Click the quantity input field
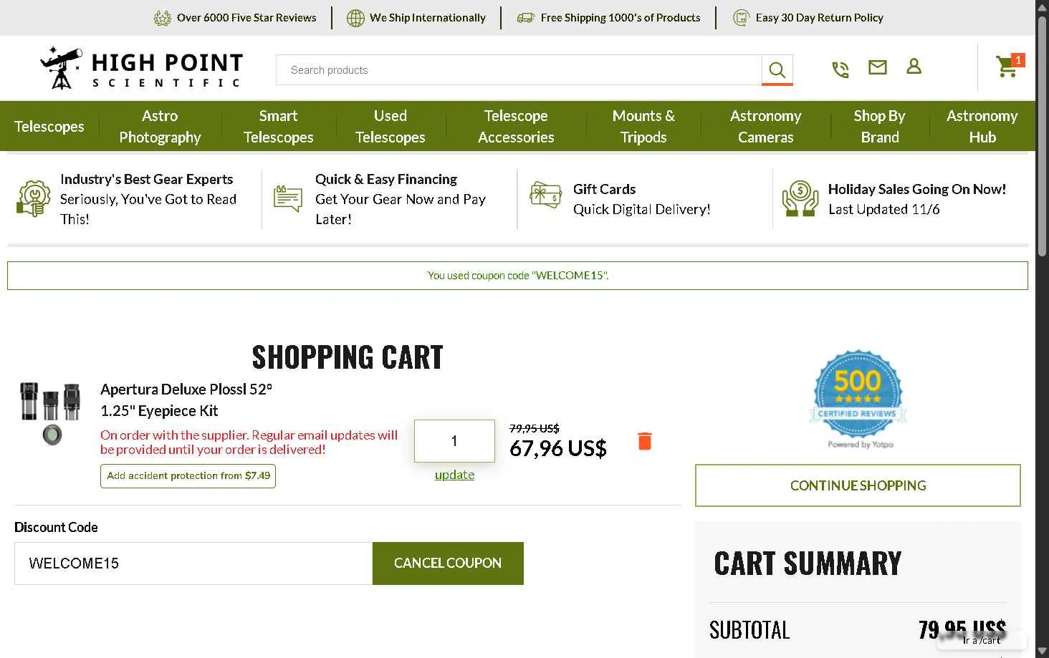The image size is (1049, 658). click(454, 441)
